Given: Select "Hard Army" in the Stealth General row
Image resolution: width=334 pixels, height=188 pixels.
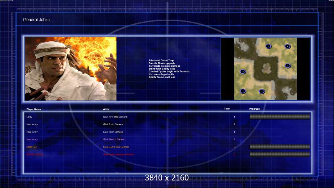Looking at the screenshot, I should (x=32, y=139).
